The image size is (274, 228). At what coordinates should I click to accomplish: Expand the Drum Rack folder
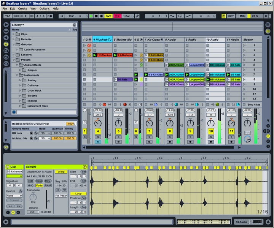pos(20,90)
